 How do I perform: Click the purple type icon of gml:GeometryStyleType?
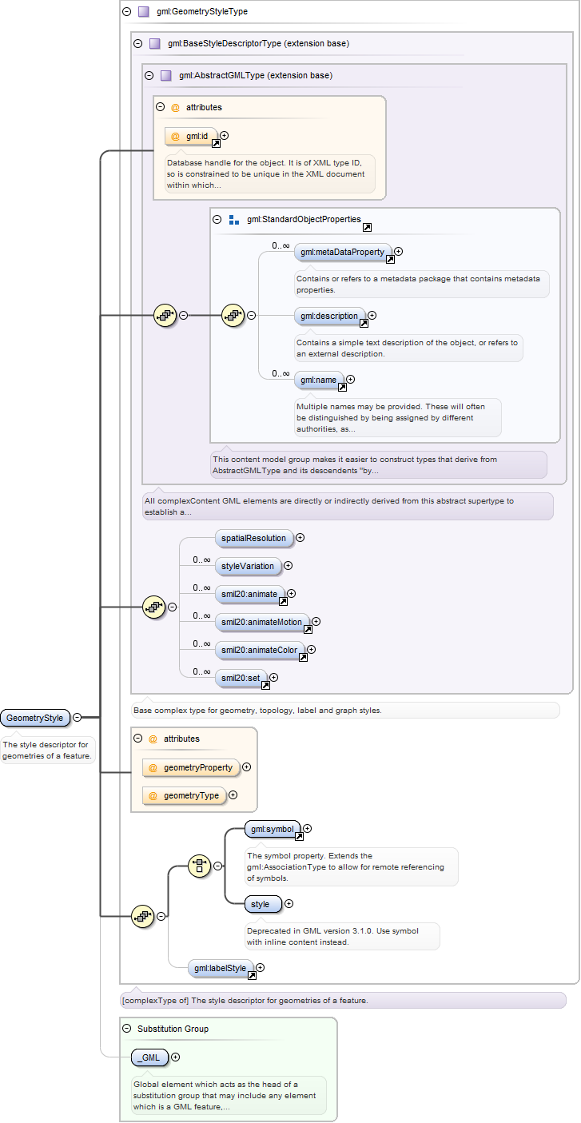click(x=143, y=12)
